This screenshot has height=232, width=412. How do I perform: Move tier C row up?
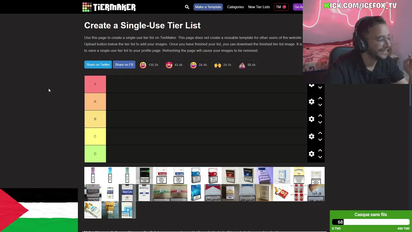(x=320, y=133)
